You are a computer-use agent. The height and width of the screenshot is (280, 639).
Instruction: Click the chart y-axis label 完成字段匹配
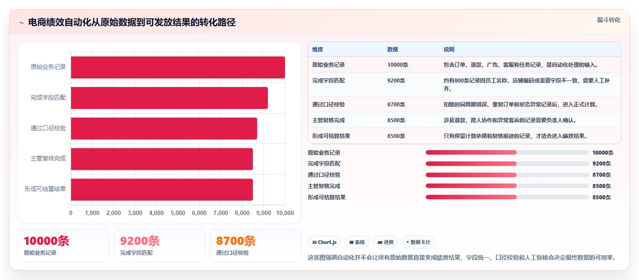pos(48,98)
